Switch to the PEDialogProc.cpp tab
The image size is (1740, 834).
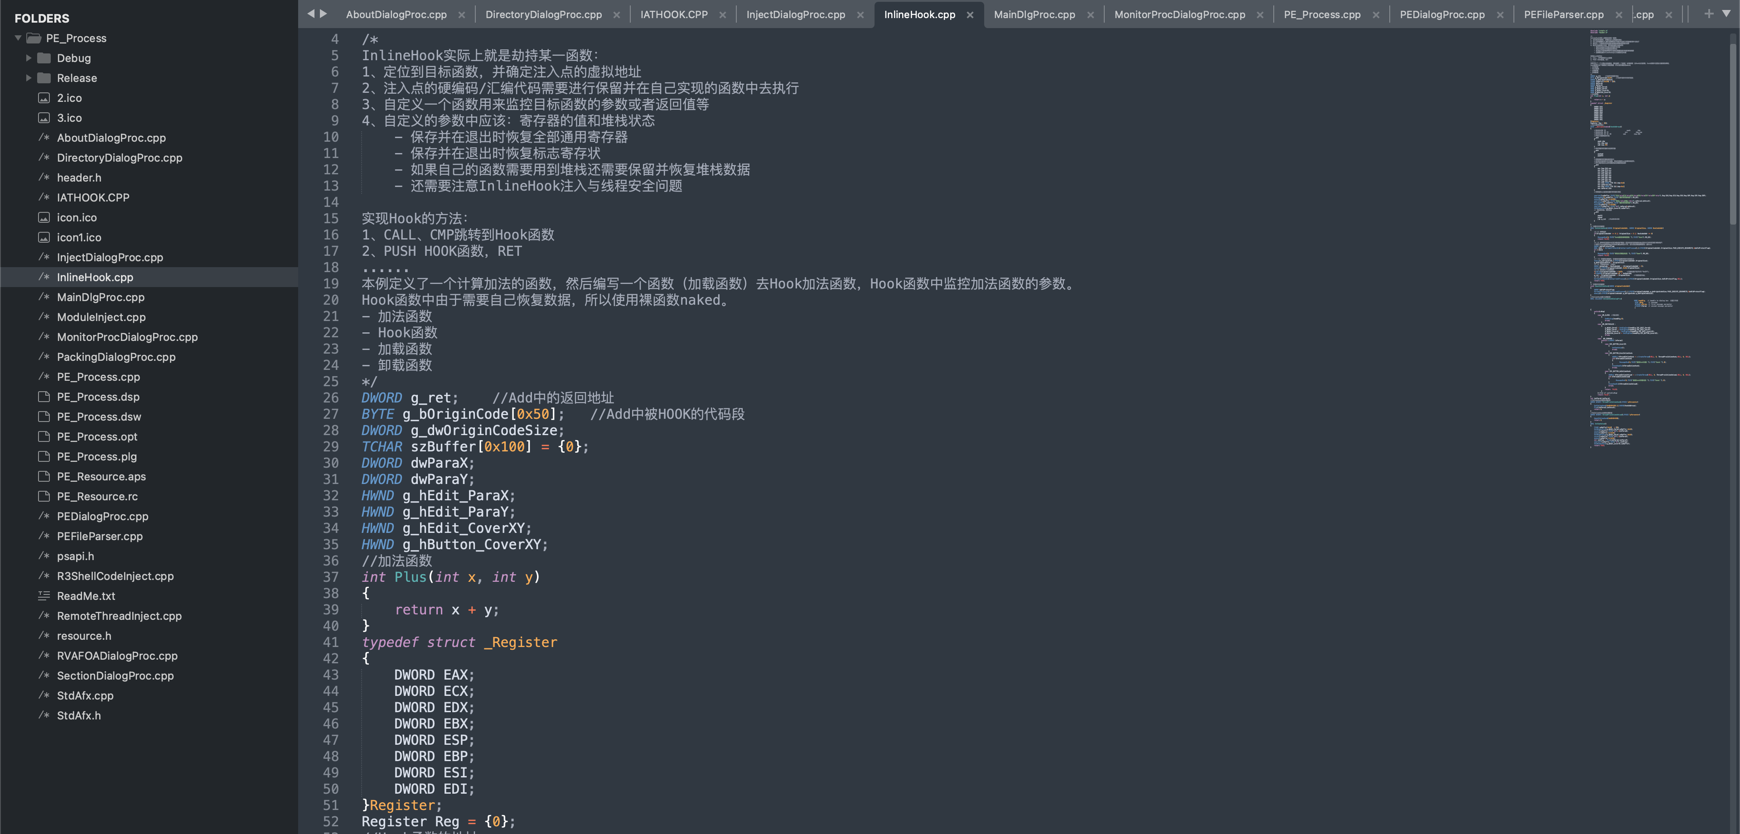(x=1441, y=14)
